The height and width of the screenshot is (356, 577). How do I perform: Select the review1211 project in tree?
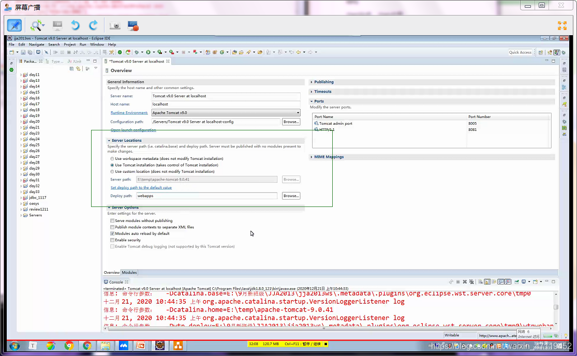point(39,209)
